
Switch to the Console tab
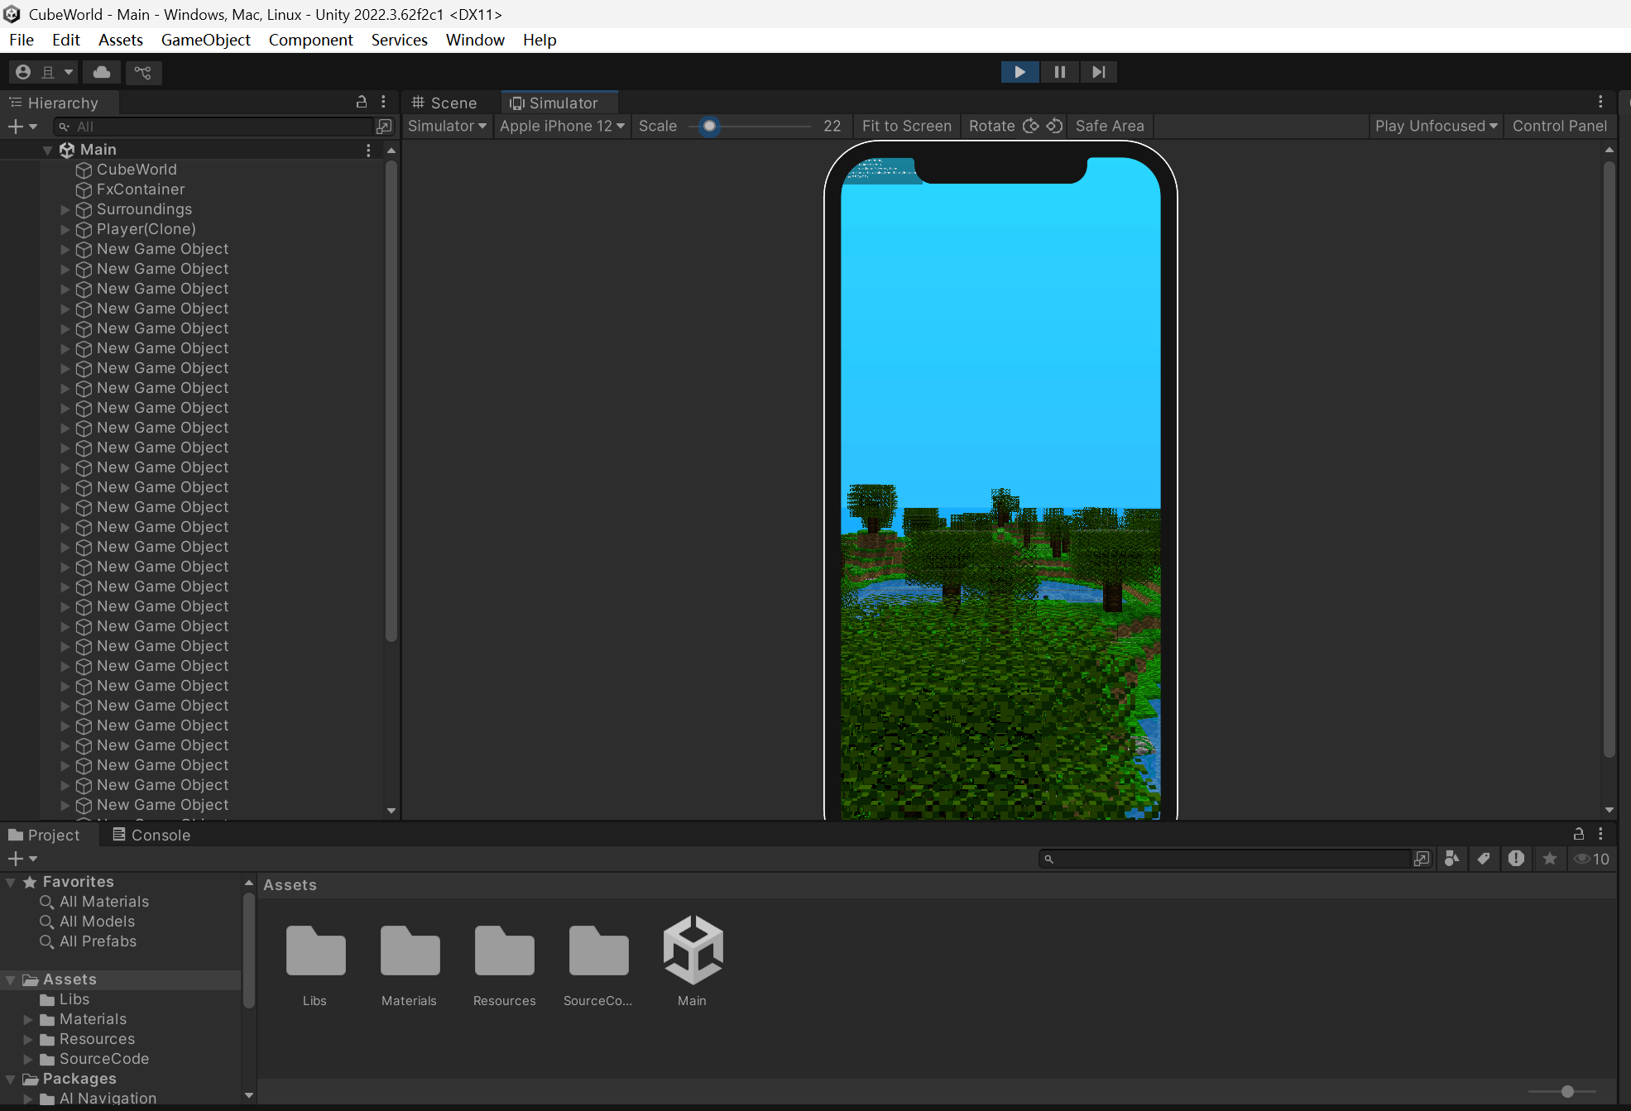coord(151,835)
